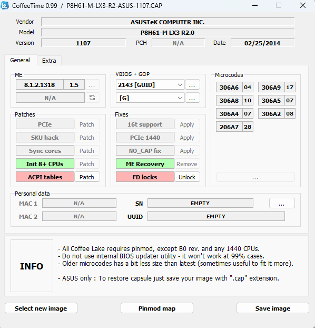315x328 pixels.
Task: Click Patch button for Sync cores
Action: [87, 151]
